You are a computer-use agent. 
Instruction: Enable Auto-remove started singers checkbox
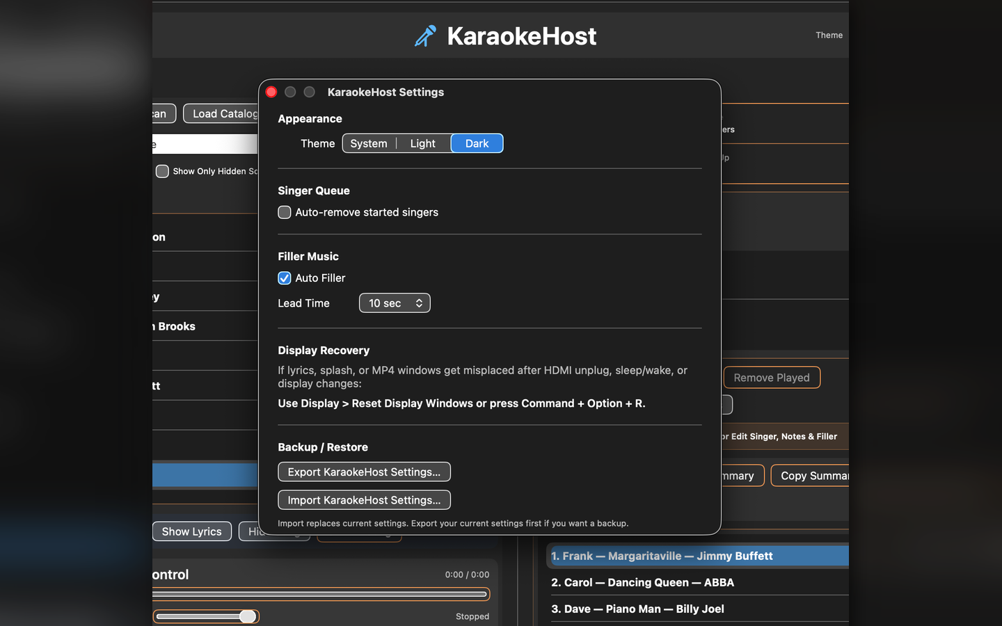(x=285, y=212)
